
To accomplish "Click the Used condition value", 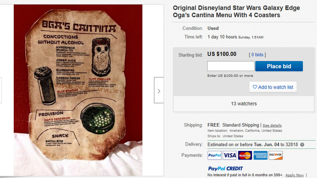I will pyautogui.click(x=213, y=28).
